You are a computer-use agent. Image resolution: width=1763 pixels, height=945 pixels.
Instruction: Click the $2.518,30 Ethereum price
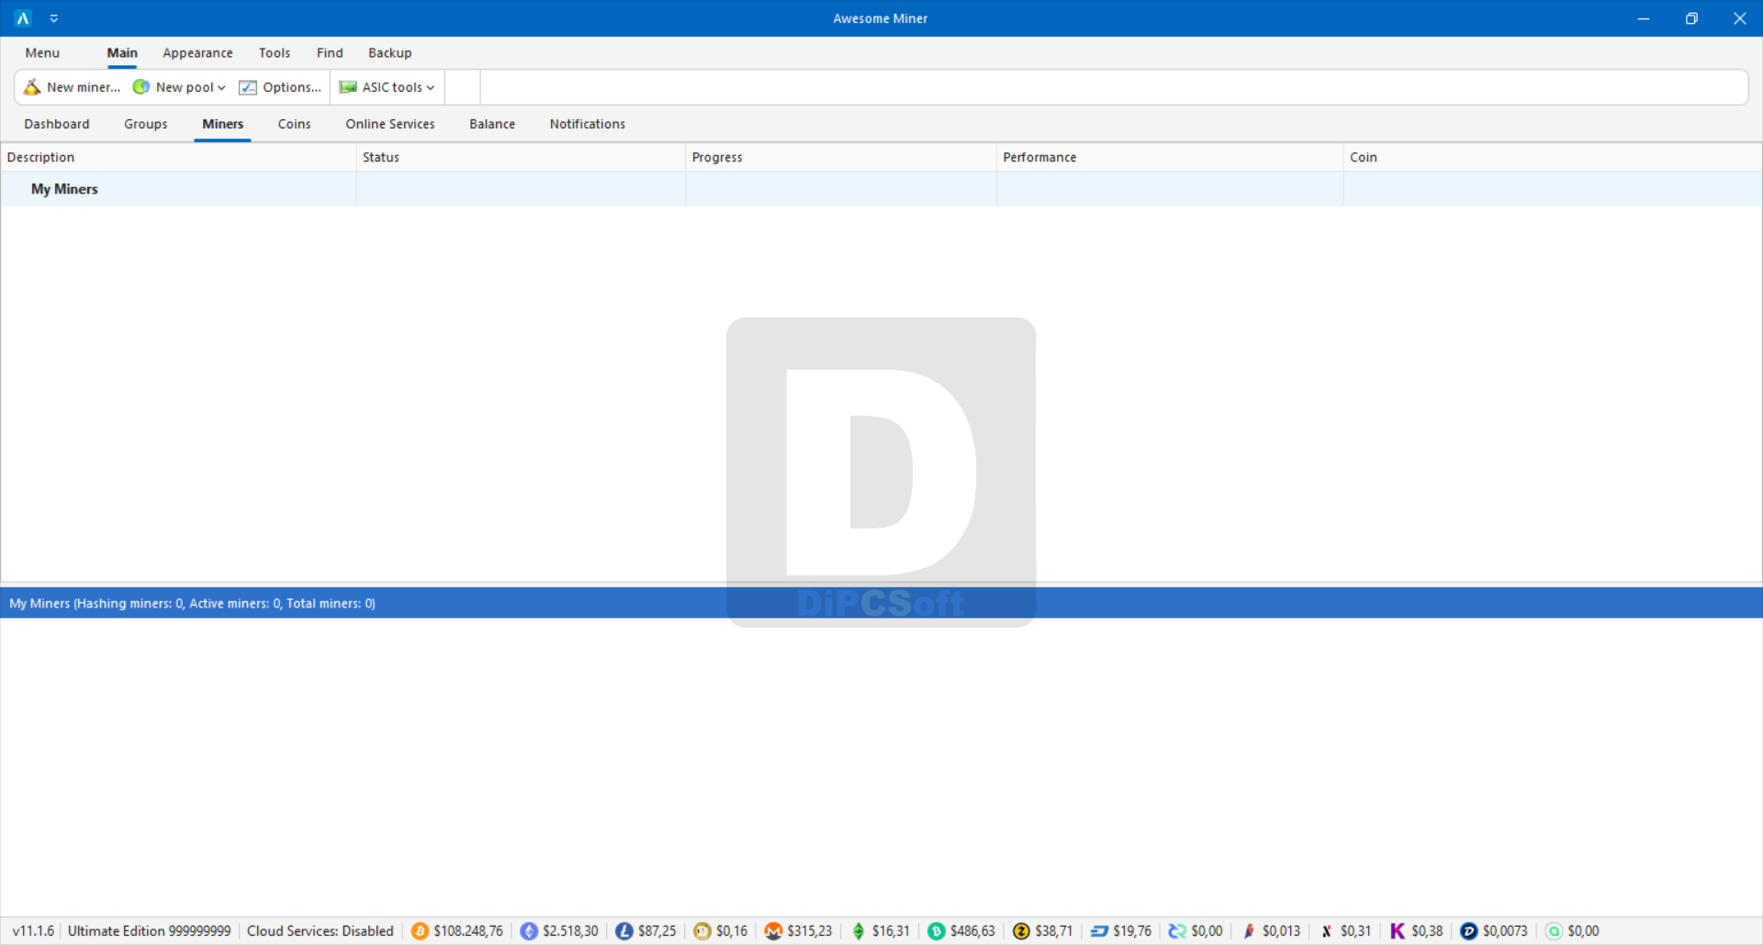coord(570,931)
